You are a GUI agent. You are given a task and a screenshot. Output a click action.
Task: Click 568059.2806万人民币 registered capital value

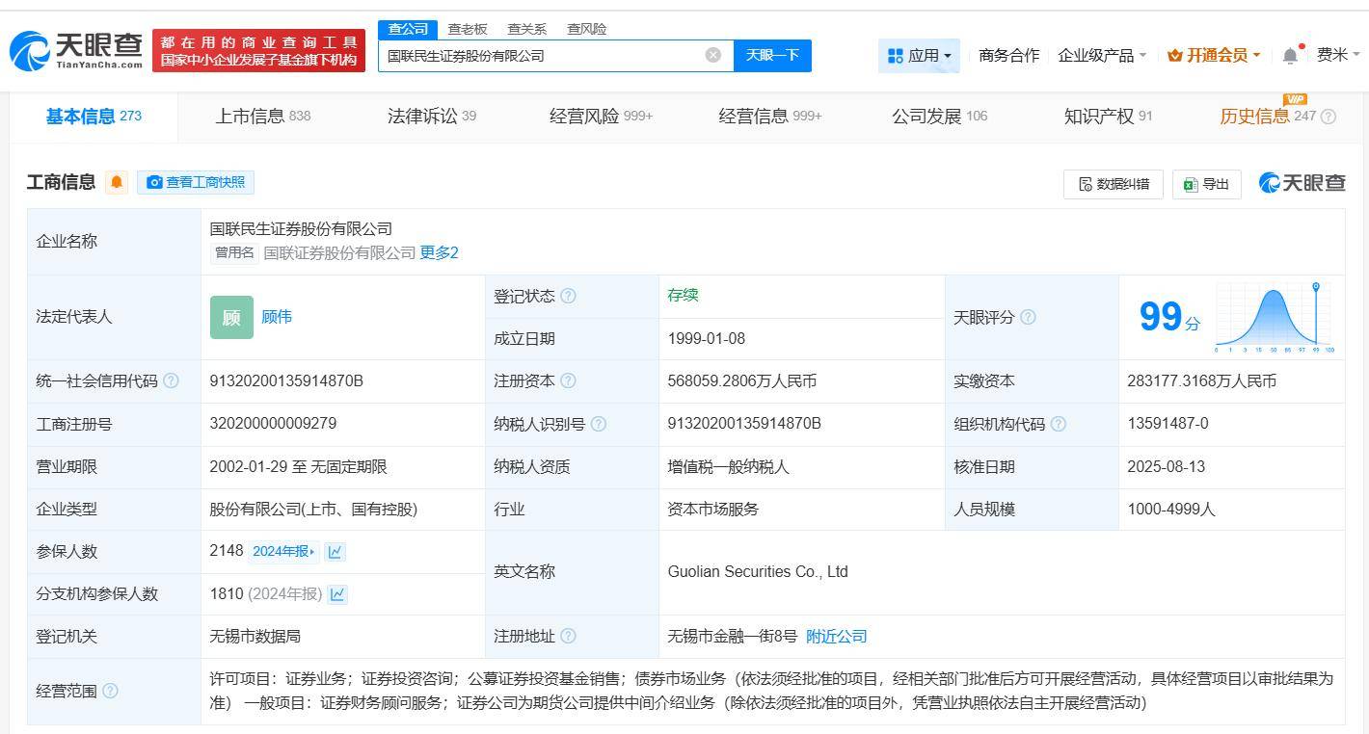[x=741, y=381]
